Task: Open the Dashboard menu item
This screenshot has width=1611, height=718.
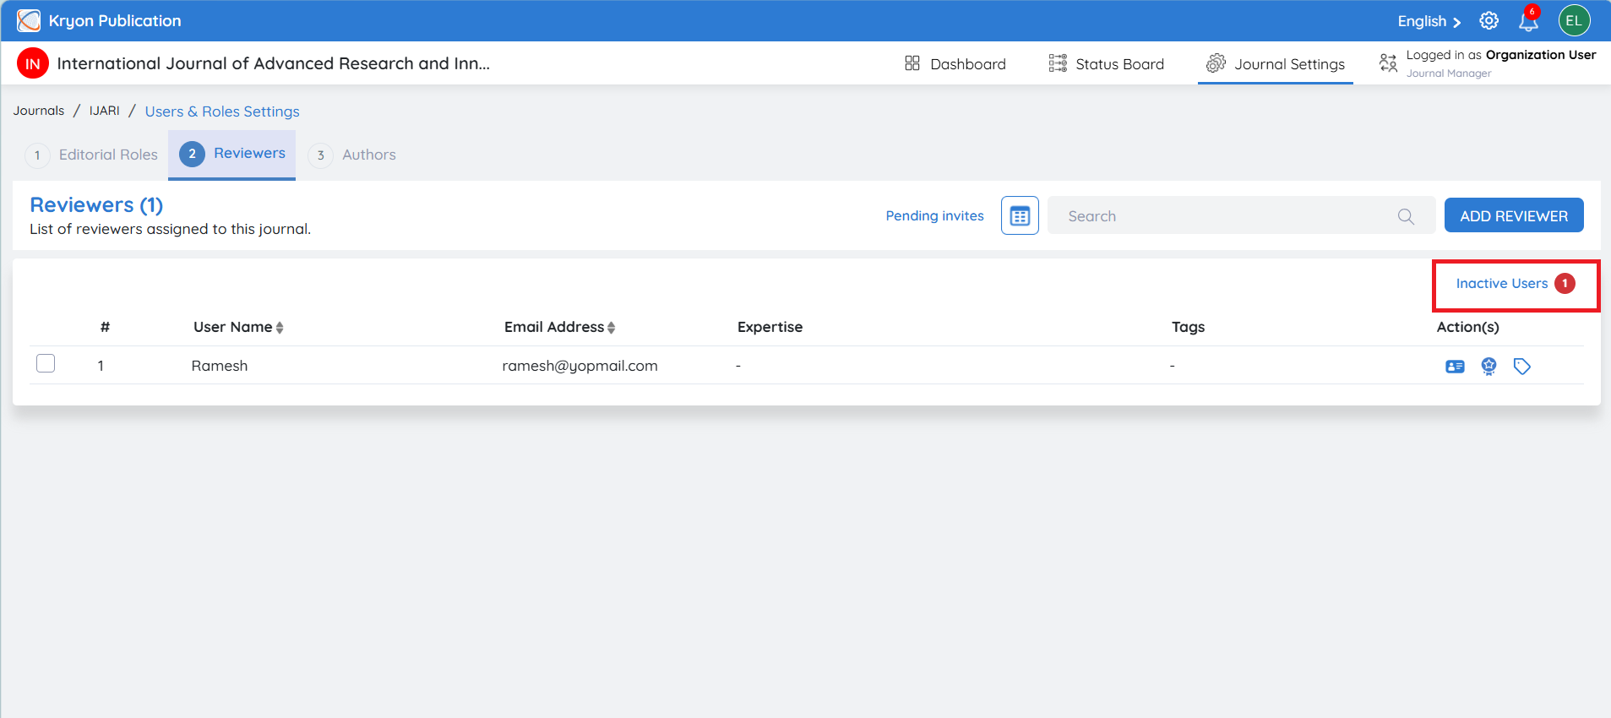Action: (955, 63)
